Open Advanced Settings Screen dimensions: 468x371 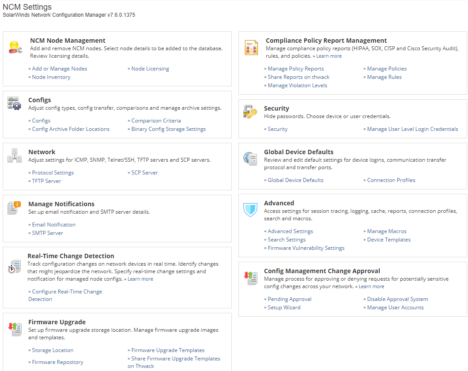point(291,231)
